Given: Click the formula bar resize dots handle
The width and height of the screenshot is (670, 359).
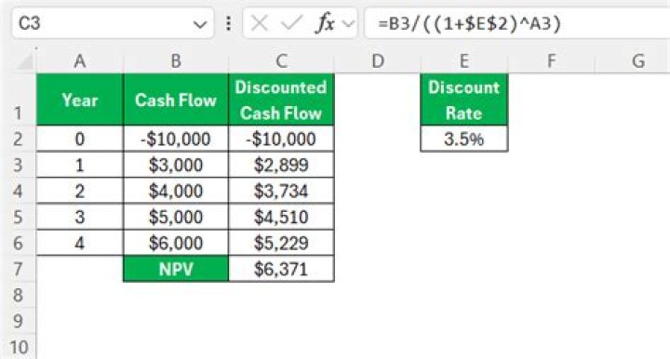Looking at the screenshot, I should [x=229, y=23].
